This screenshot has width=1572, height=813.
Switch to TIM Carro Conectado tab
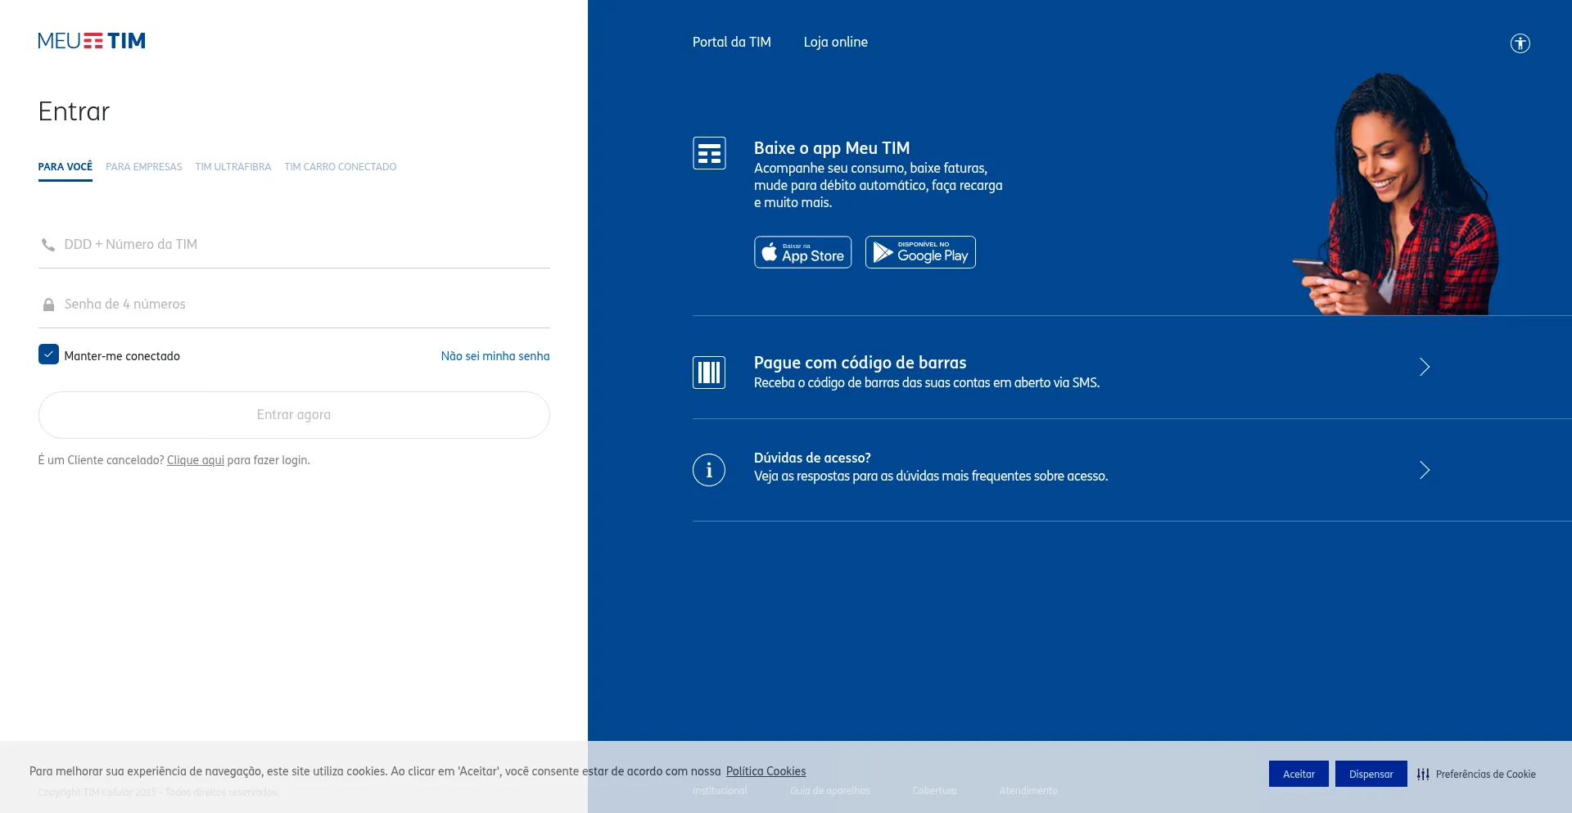341,167
